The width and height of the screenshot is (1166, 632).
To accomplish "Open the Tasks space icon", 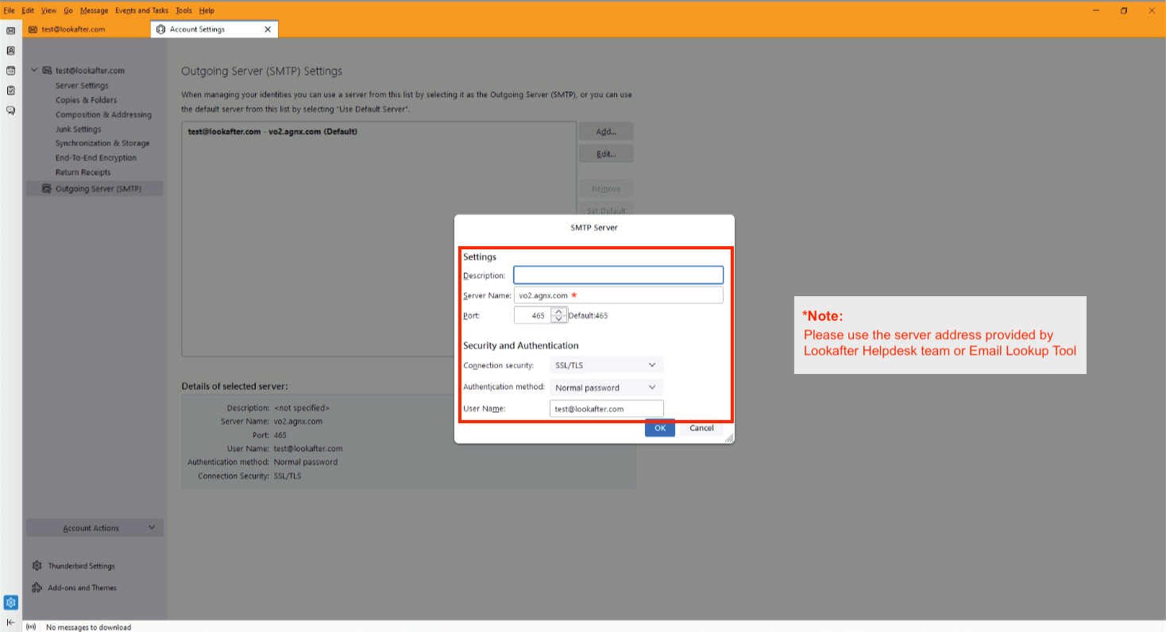I will pyautogui.click(x=11, y=91).
